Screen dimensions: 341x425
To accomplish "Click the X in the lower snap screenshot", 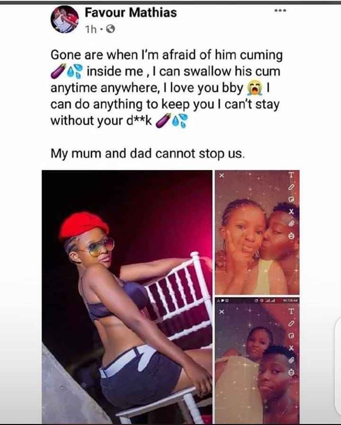I will (x=222, y=312).
